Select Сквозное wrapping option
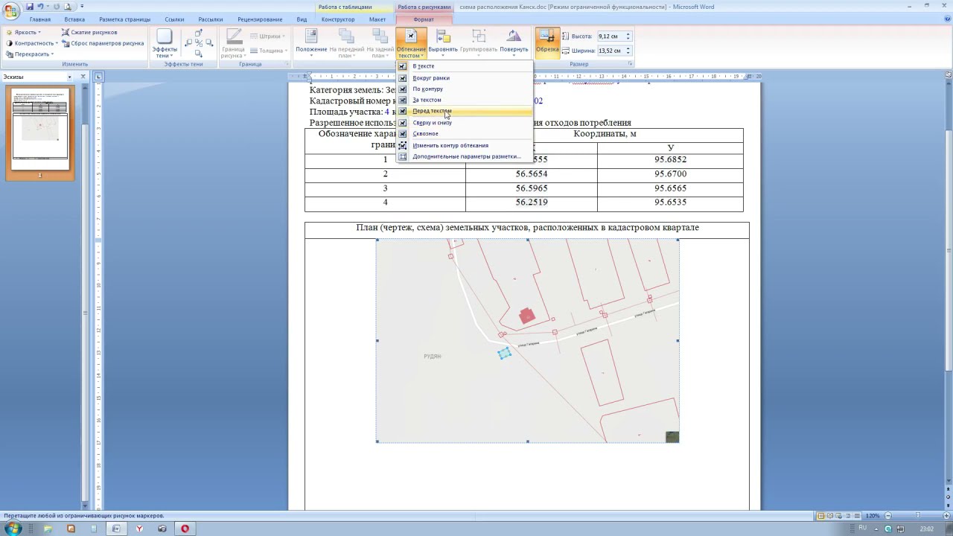 [465, 133]
